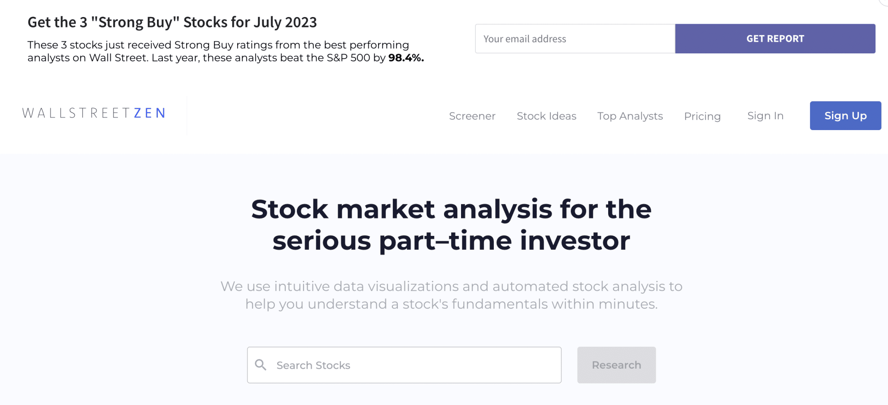Open the Pricing page
This screenshot has height=405, width=888.
click(702, 116)
